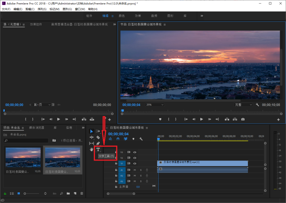Open the 窗口(W) menu
Screen dimensions: 286x203
point(80,9)
